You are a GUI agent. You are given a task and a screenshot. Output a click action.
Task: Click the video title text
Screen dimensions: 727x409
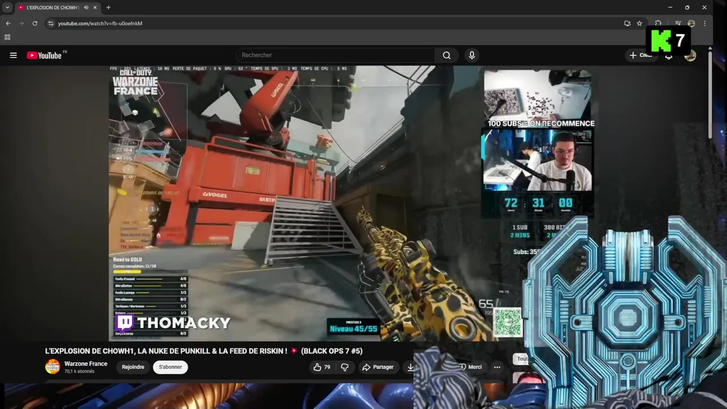pos(203,351)
